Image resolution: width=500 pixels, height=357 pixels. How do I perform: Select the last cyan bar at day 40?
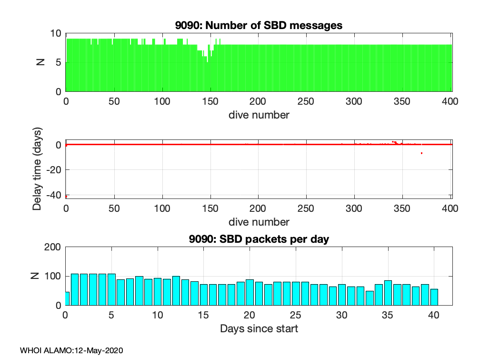tap(434, 297)
